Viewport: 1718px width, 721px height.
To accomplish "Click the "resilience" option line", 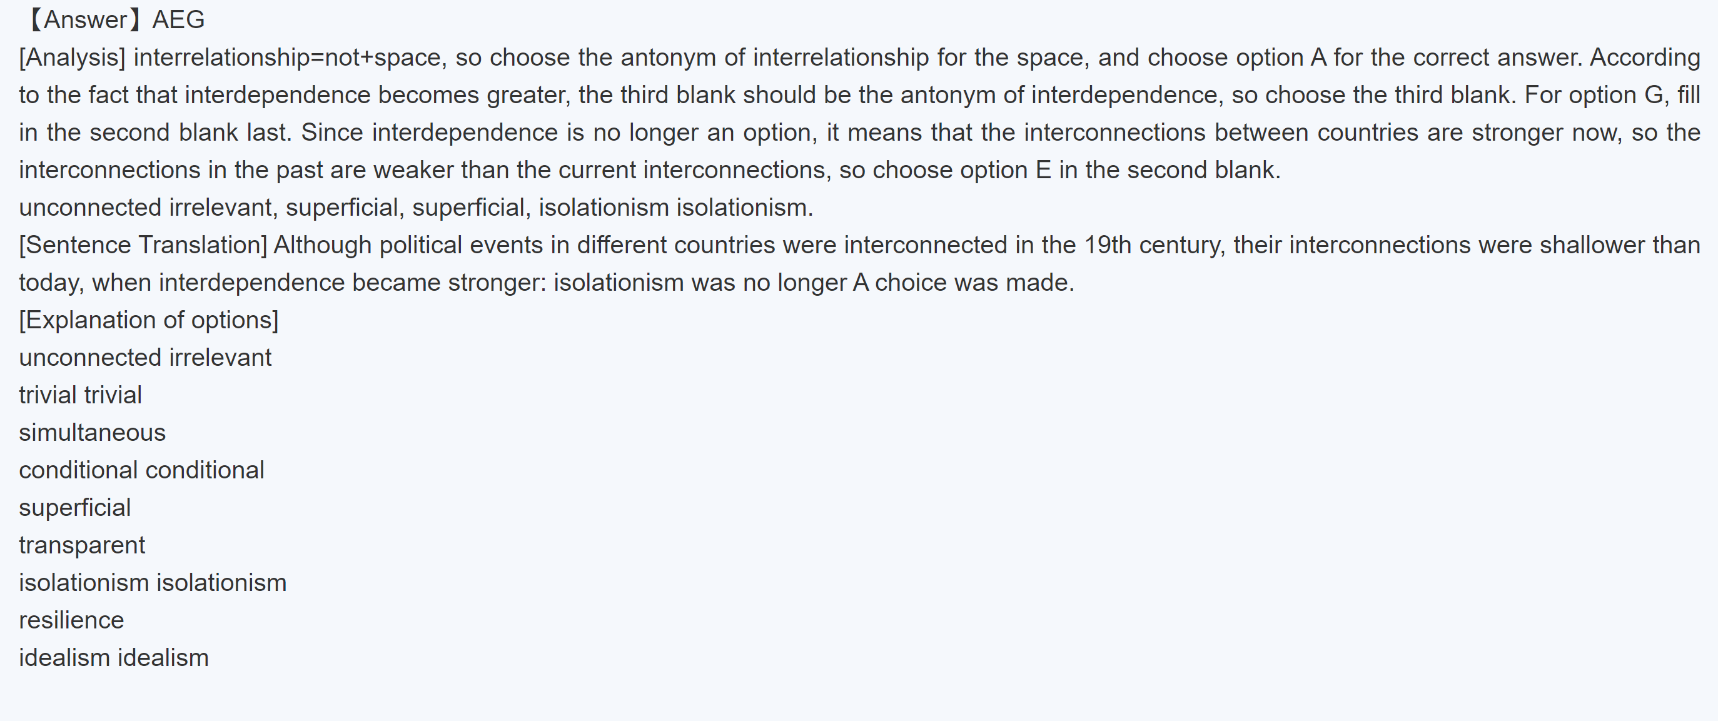I will click(71, 620).
